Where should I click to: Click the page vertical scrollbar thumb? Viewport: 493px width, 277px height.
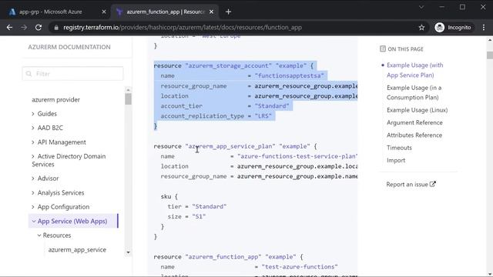click(x=490, y=55)
